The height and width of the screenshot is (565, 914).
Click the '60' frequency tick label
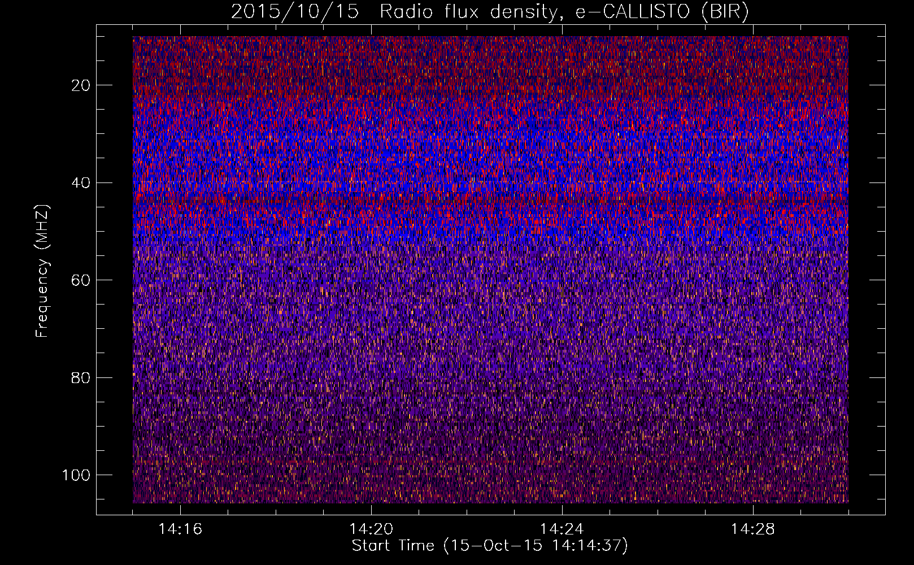click(x=81, y=280)
